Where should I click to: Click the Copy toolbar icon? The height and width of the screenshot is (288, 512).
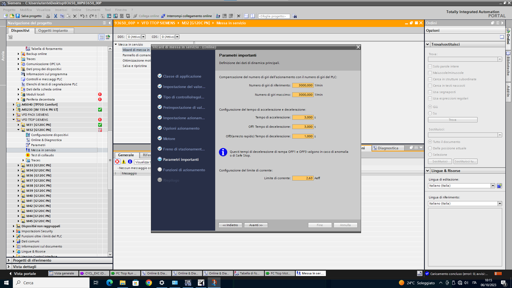click(62, 16)
